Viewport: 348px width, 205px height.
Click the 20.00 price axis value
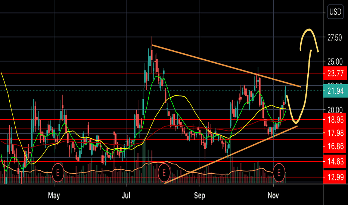(335, 110)
